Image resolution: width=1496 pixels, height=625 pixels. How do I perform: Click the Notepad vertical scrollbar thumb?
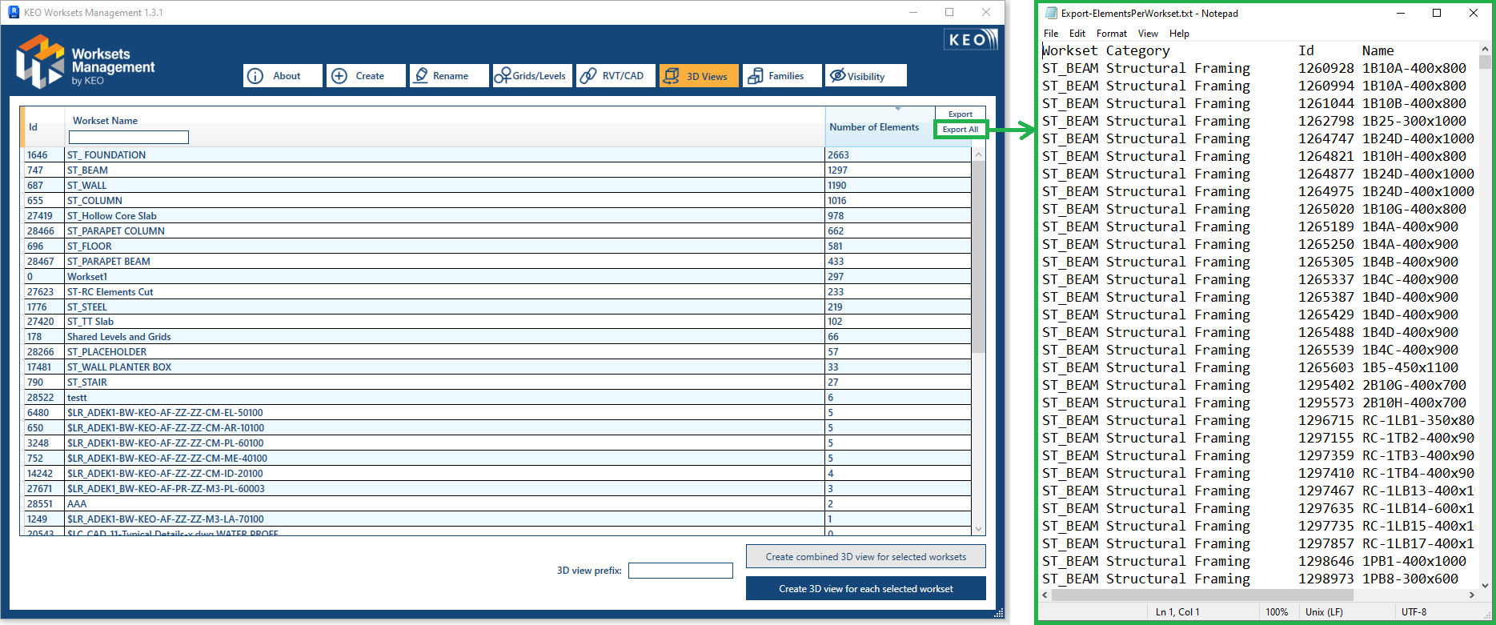tap(1485, 62)
